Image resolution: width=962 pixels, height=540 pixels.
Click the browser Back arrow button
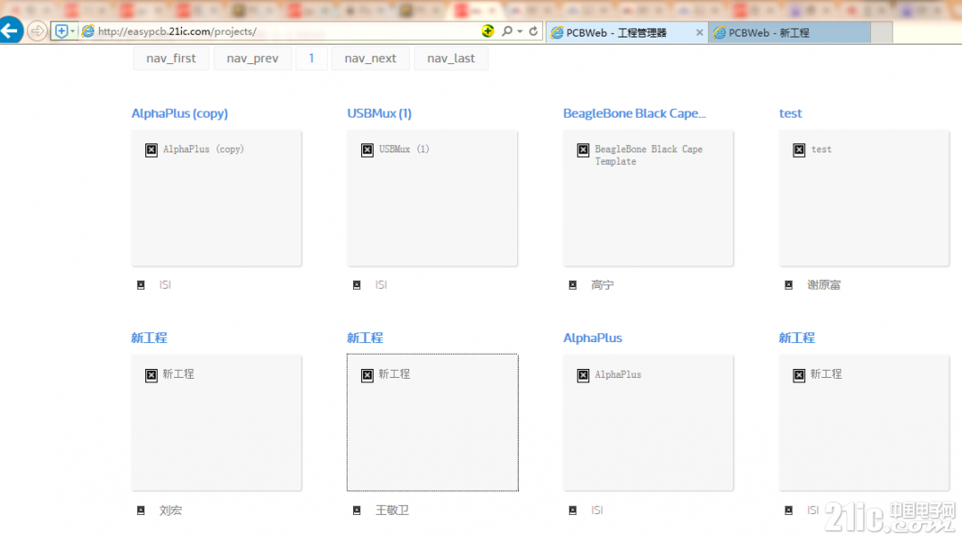pyautogui.click(x=11, y=30)
